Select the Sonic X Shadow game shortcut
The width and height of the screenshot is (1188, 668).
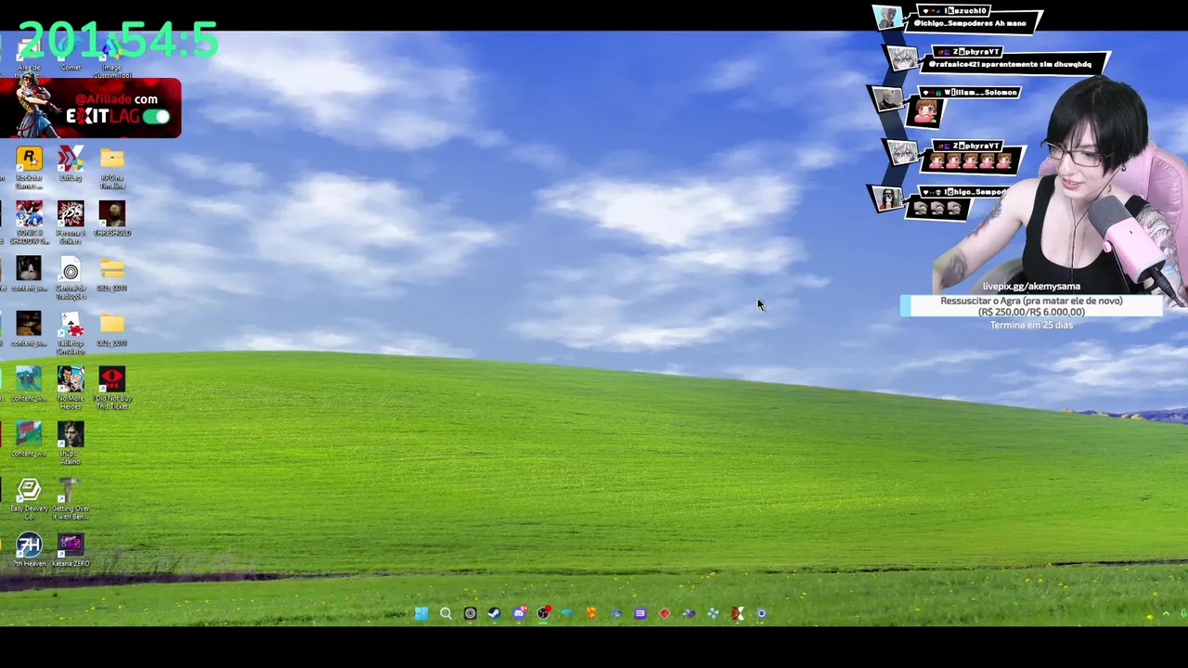click(29, 223)
